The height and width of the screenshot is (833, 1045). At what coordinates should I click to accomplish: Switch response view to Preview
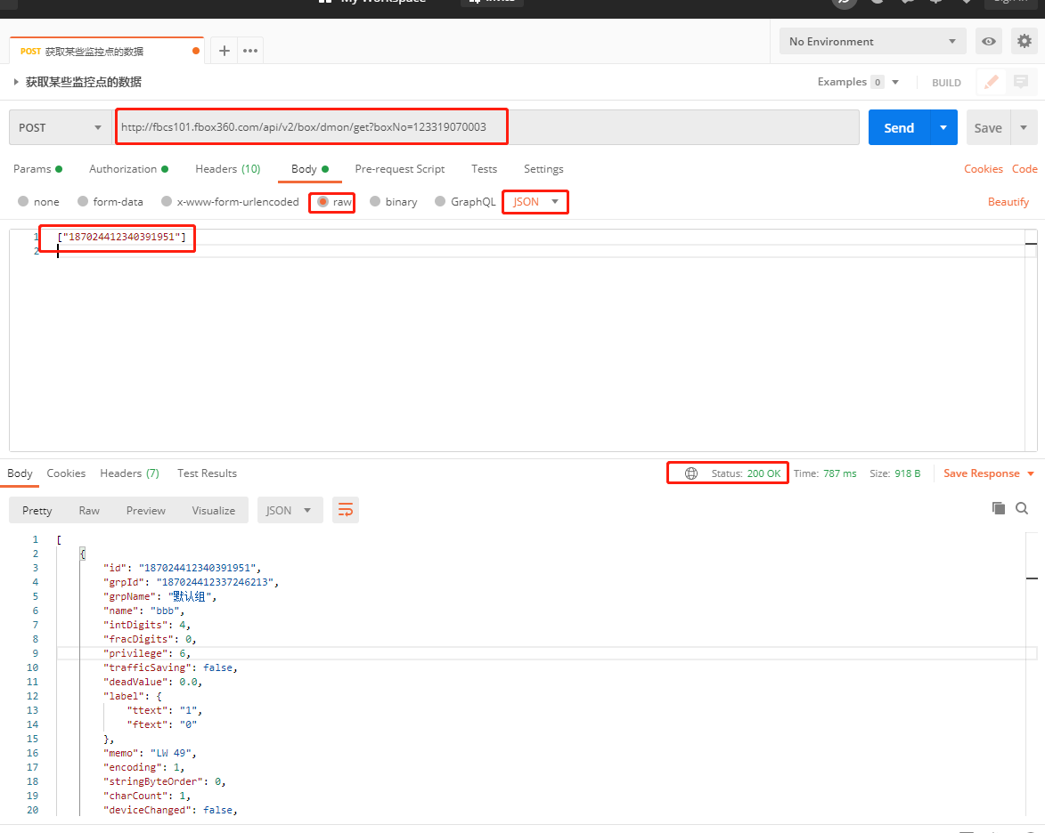(x=146, y=510)
